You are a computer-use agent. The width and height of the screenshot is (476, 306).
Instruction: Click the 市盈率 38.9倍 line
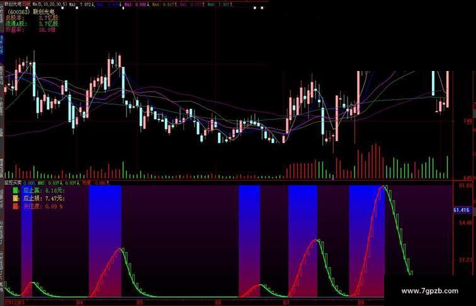(31, 30)
